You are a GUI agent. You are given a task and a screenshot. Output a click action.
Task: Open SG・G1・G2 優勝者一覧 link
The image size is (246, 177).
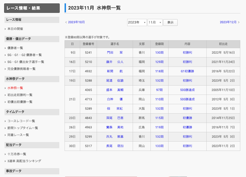click(x=25, y=55)
